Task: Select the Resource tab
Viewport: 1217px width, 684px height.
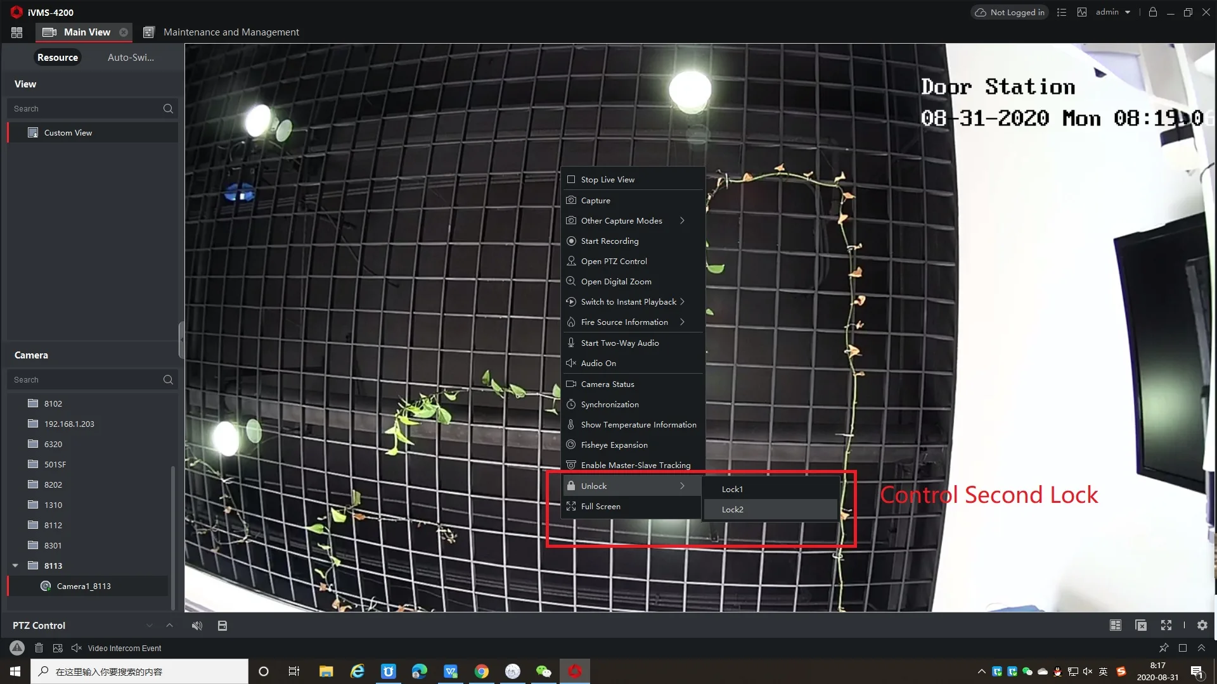Action: tap(58, 58)
